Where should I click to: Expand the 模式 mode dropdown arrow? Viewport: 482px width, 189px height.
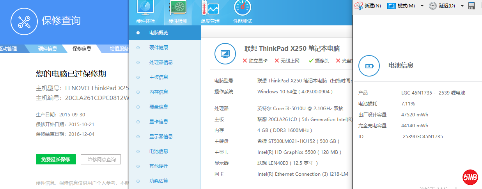(422, 6)
